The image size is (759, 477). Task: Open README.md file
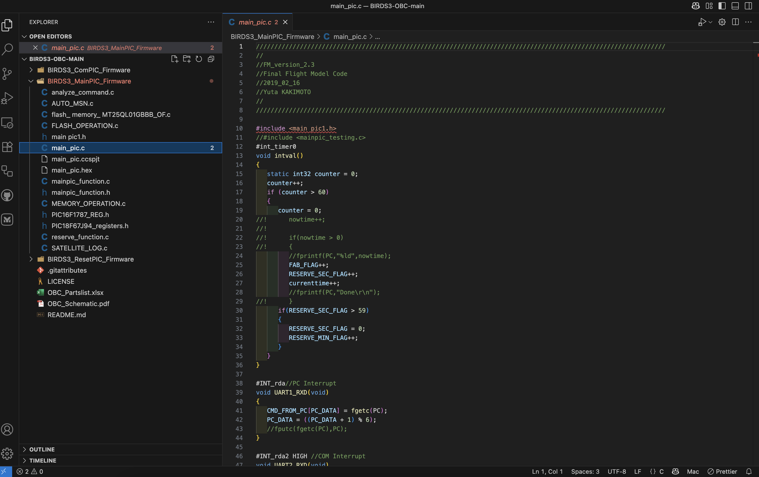67,315
